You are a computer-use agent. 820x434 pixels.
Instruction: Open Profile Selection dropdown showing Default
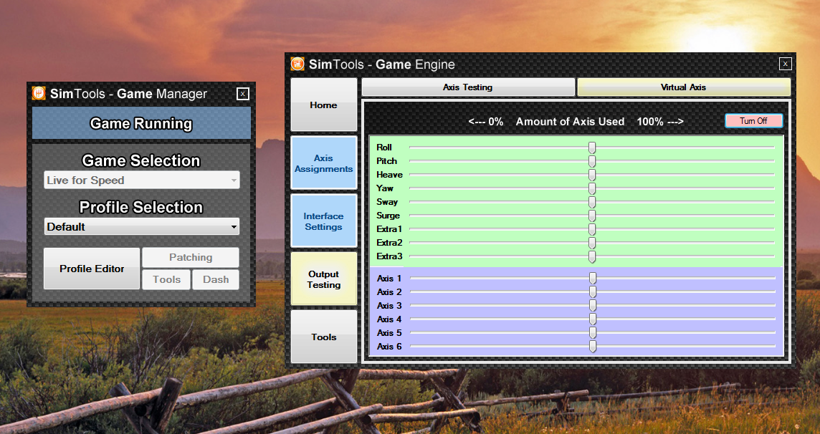(142, 226)
